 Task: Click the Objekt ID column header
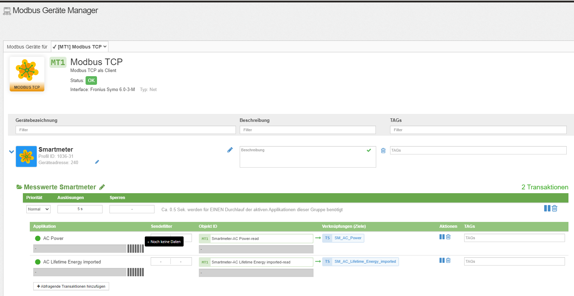(208, 226)
